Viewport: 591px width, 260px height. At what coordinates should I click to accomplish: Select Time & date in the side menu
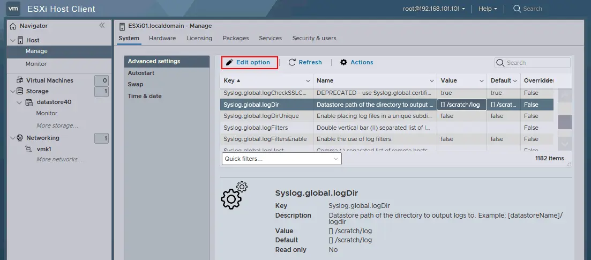(167, 96)
